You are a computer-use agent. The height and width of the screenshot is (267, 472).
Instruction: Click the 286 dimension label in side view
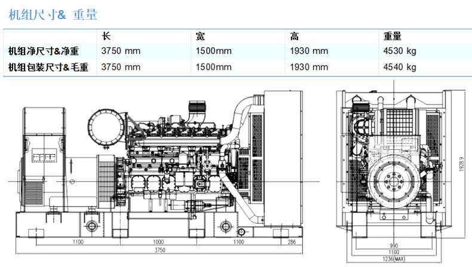[291, 242]
